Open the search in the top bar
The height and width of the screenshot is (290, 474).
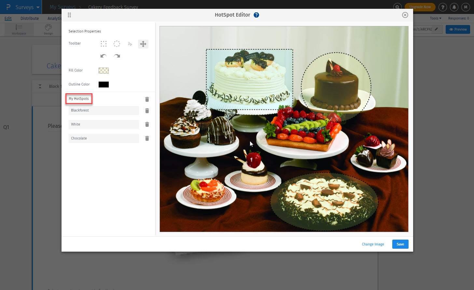tap(397, 7)
